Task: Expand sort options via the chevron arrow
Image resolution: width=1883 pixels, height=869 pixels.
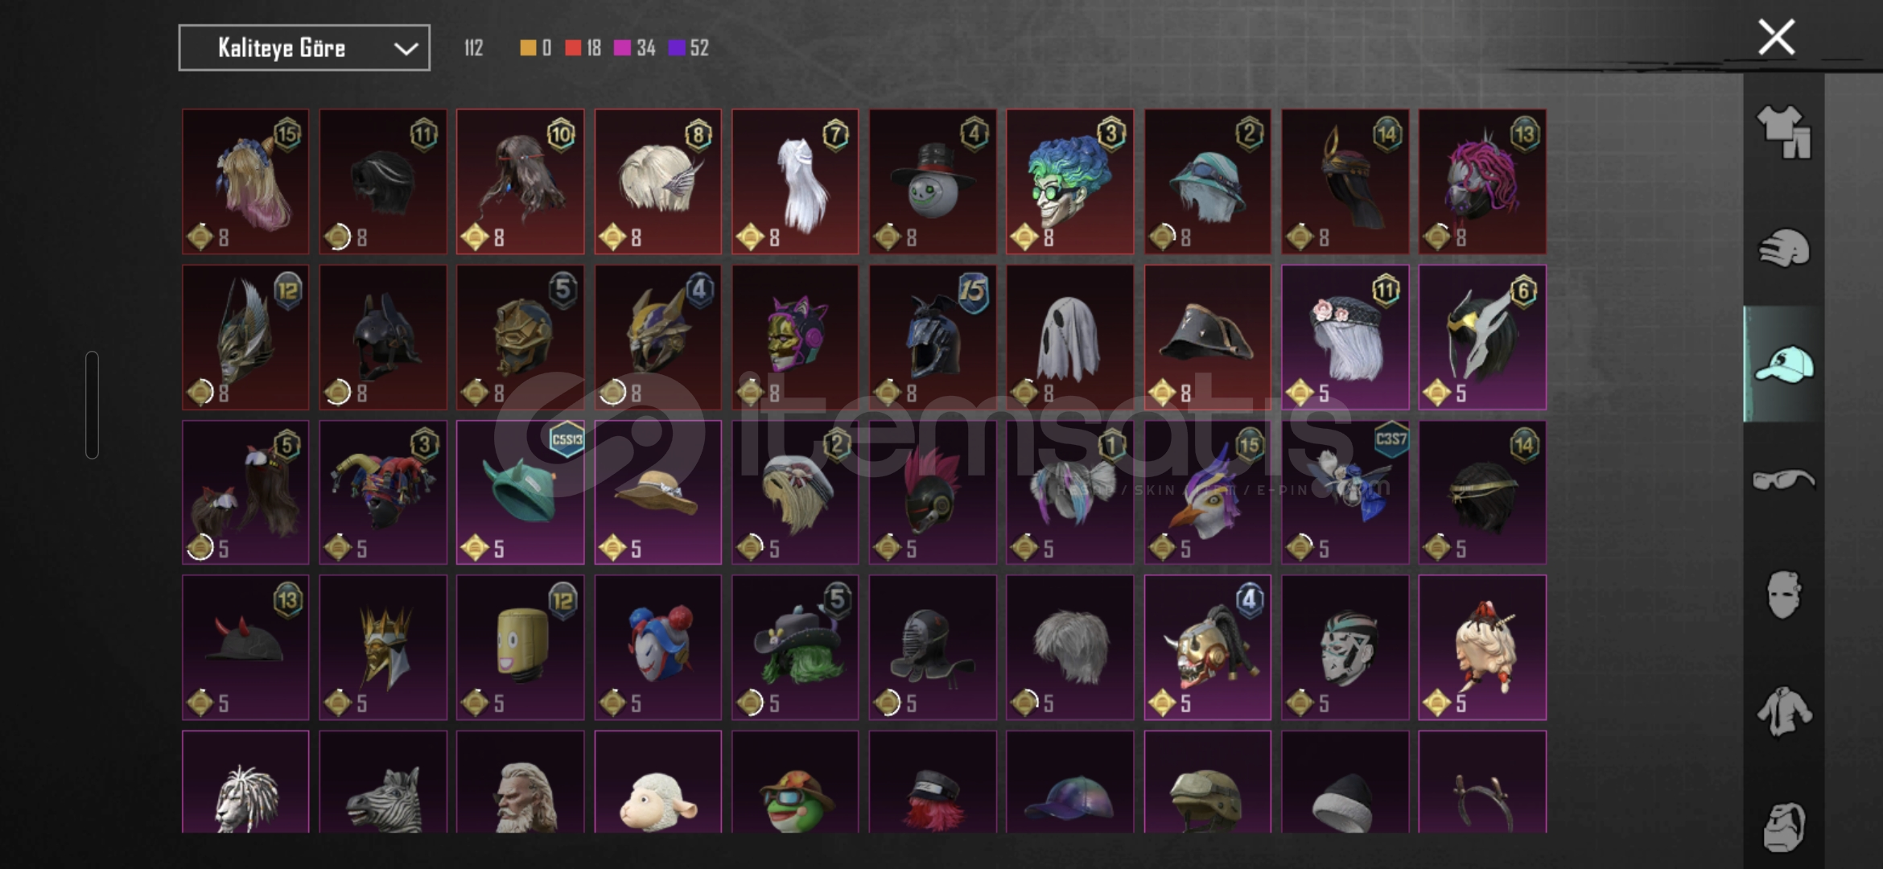Action: (406, 49)
